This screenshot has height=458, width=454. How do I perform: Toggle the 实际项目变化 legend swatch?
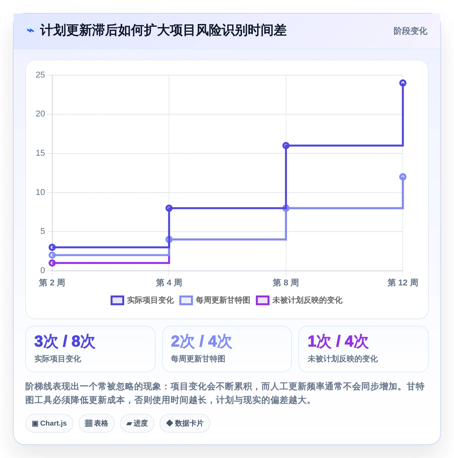pos(117,300)
